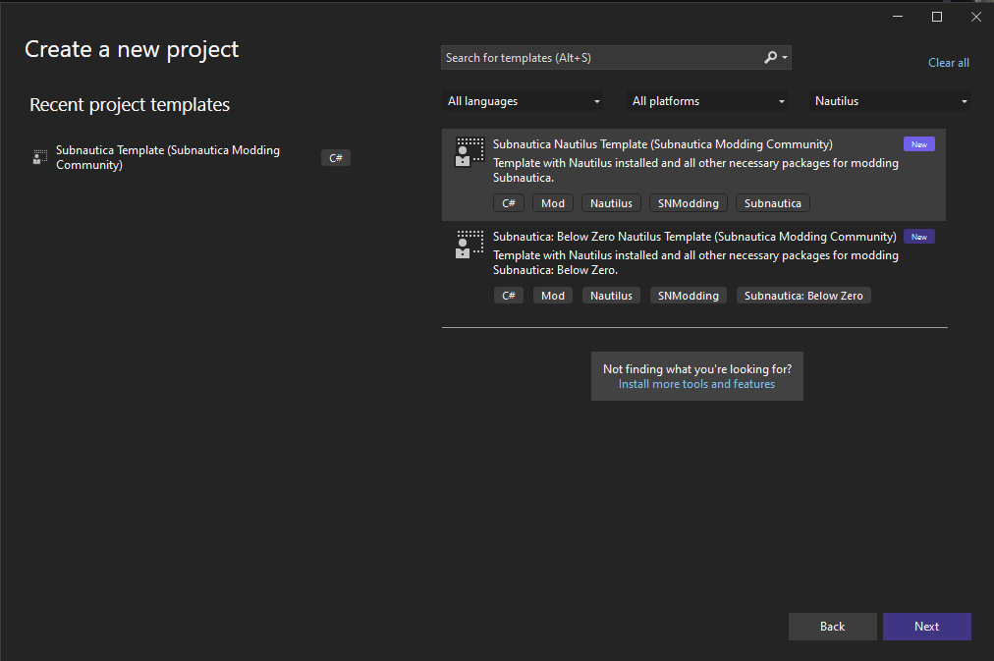Click the New badge on Below Zero template

[x=918, y=237]
